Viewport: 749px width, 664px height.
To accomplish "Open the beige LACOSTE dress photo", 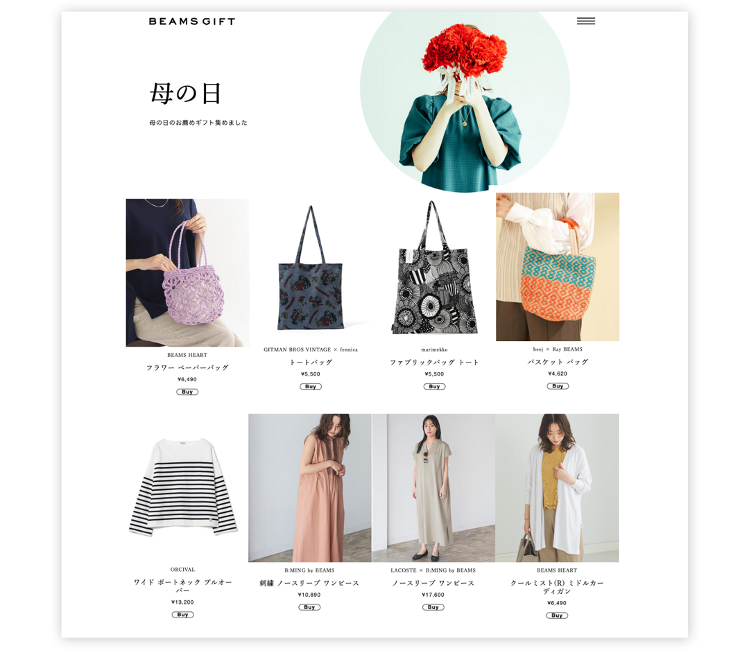I will [433, 488].
